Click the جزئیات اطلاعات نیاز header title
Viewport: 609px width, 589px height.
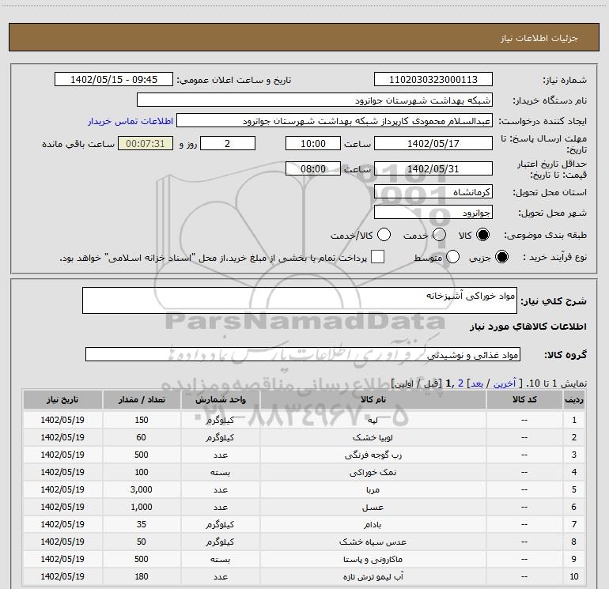(539, 38)
